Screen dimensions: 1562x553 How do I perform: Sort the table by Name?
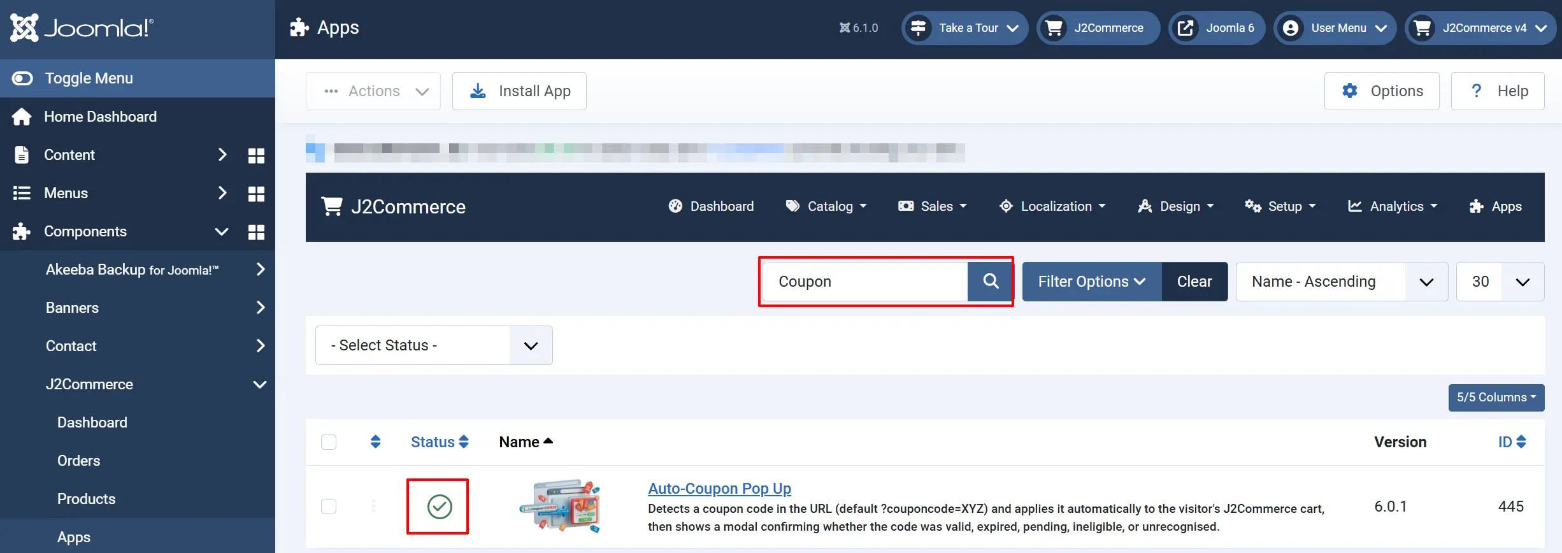526,442
